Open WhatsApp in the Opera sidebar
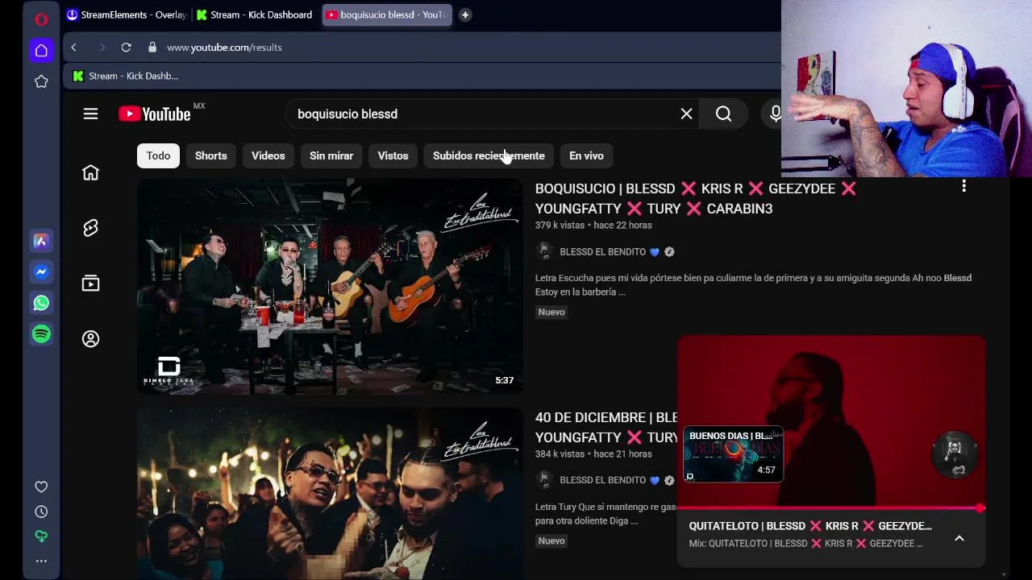The width and height of the screenshot is (1032, 580). tap(41, 303)
